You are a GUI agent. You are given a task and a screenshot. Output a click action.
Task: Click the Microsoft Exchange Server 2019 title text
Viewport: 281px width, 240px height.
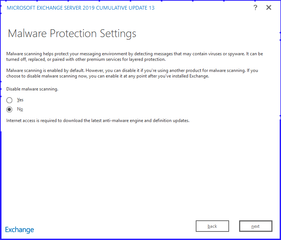point(50,8)
